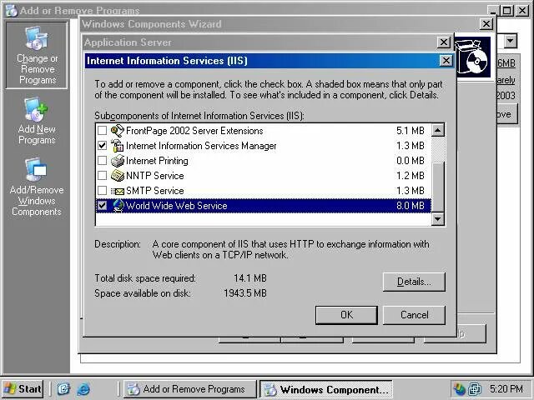The image size is (534, 400).
Task: Click the Internet Information Services Manager icon
Action: click(x=118, y=146)
